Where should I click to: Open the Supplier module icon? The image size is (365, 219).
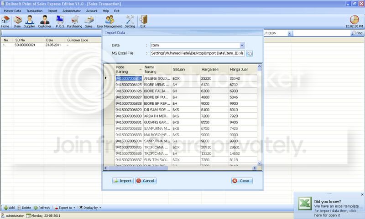click(29, 21)
